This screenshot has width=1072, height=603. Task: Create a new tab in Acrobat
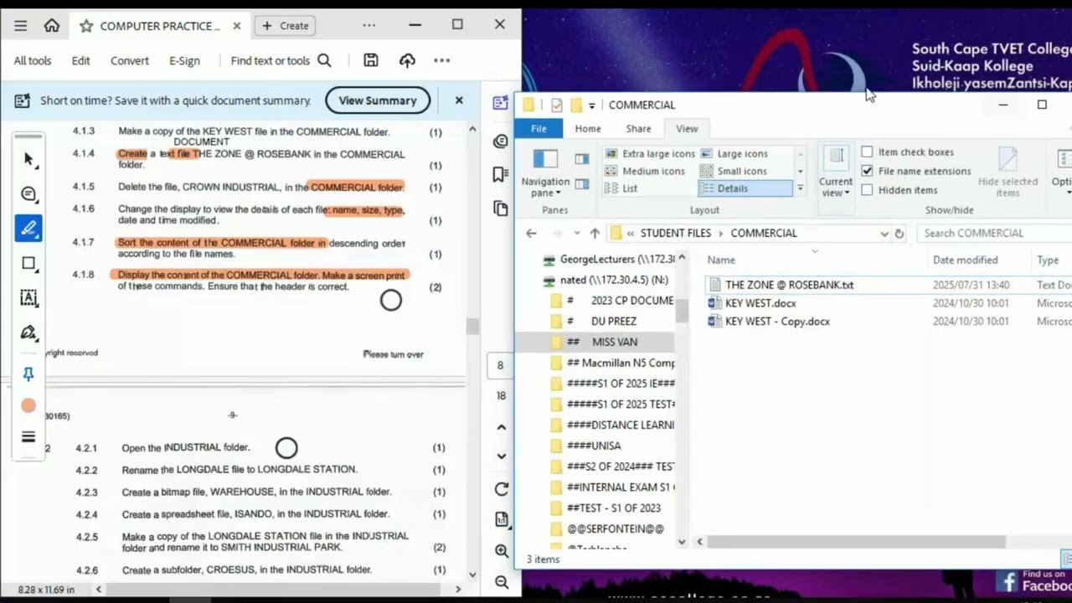click(x=285, y=26)
